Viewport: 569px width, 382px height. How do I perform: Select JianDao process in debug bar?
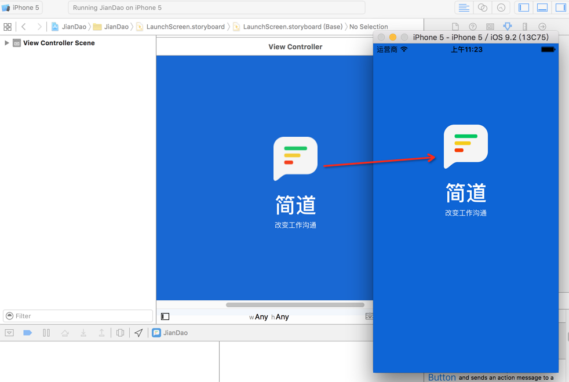click(170, 333)
